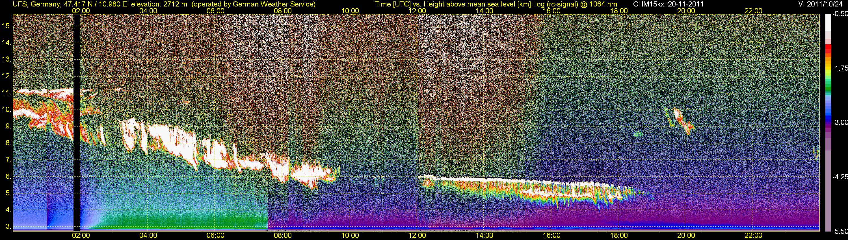Click '20:00' on the bottom time axis

(x=686, y=235)
